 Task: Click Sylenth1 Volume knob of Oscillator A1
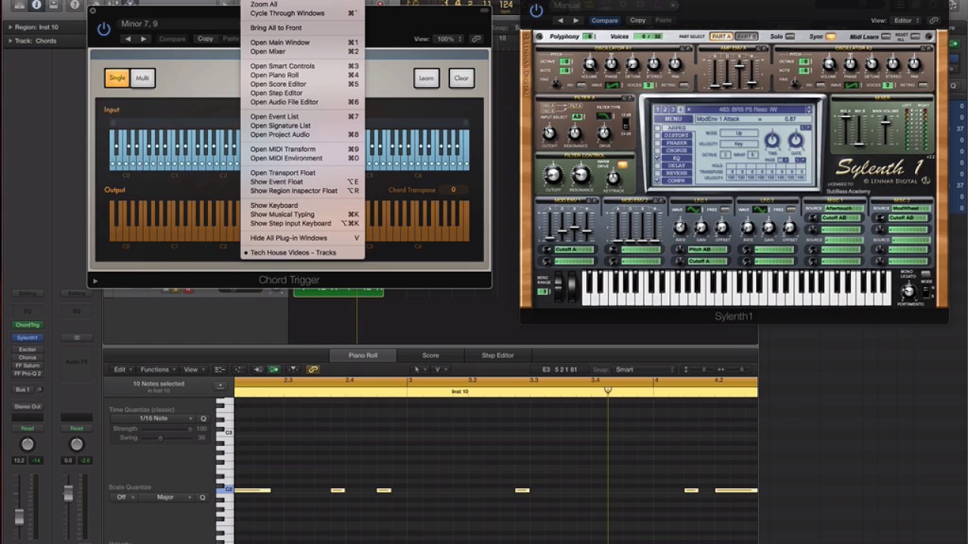click(590, 65)
